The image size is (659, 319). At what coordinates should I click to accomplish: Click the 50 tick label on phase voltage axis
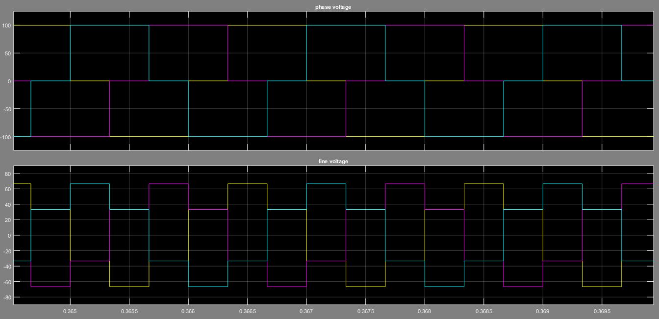(8, 53)
